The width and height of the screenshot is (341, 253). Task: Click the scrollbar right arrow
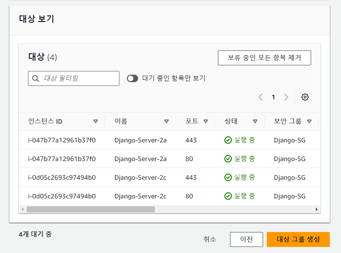click(x=317, y=209)
